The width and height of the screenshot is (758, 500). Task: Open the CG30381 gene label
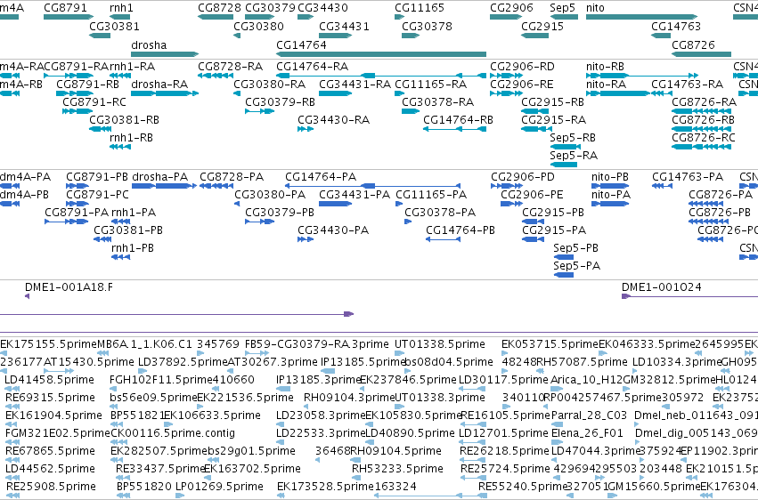click(x=114, y=26)
